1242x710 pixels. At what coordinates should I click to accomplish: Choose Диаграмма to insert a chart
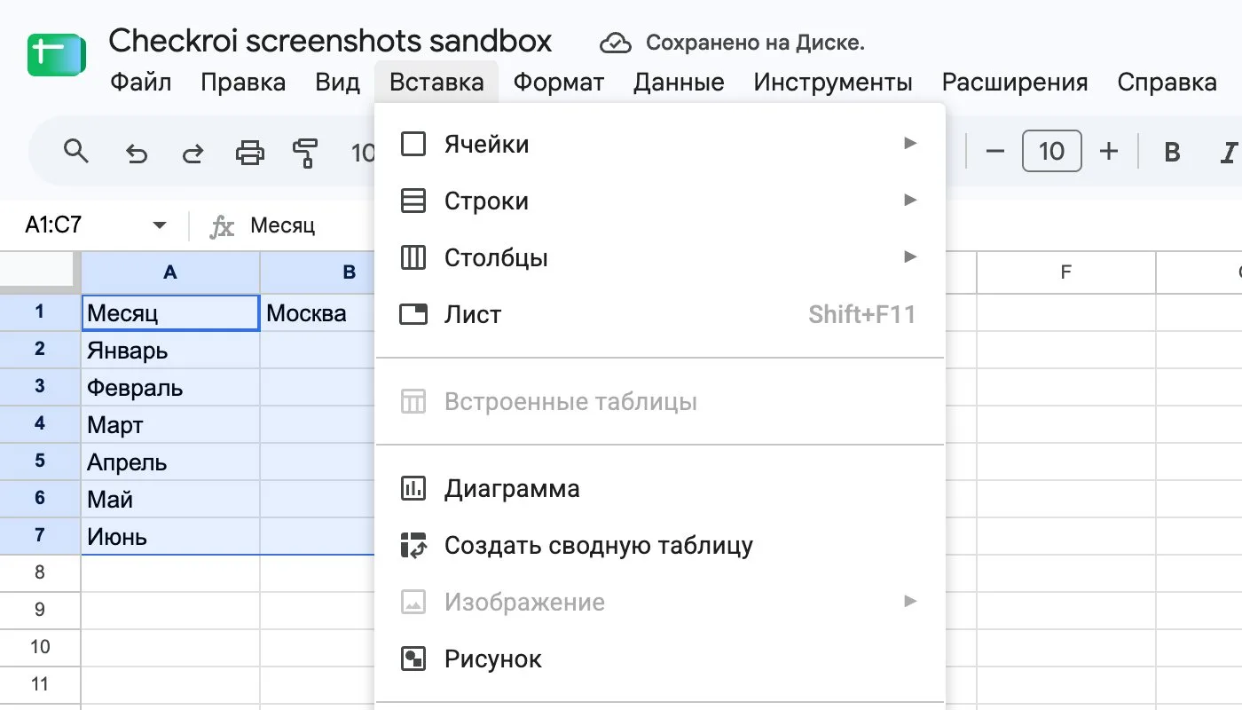660,488
